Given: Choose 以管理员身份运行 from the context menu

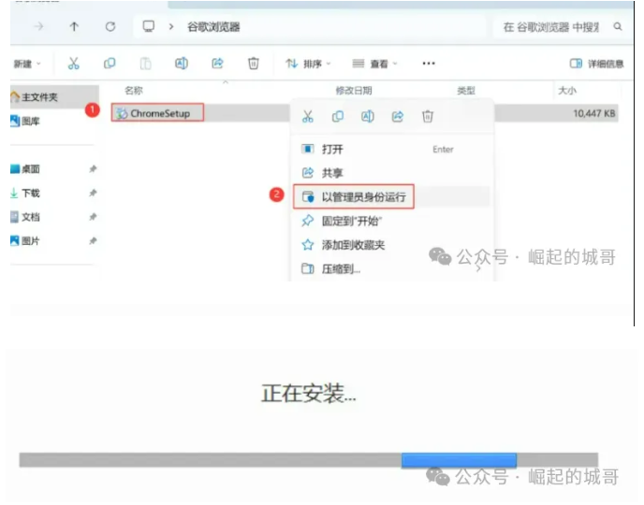Looking at the screenshot, I should [392, 197].
